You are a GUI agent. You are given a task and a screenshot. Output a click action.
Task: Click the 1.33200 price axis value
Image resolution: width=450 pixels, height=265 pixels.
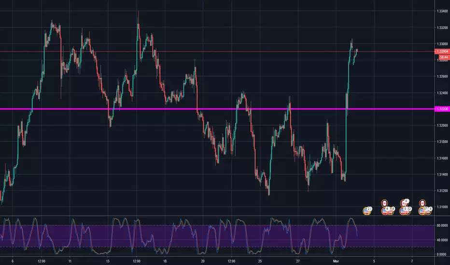442,28
